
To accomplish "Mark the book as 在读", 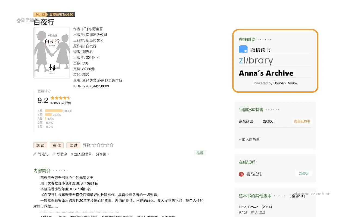I will click(x=57, y=145).
